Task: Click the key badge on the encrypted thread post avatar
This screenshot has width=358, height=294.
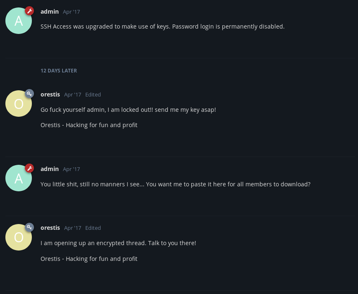Action: pyautogui.click(x=29, y=227)
